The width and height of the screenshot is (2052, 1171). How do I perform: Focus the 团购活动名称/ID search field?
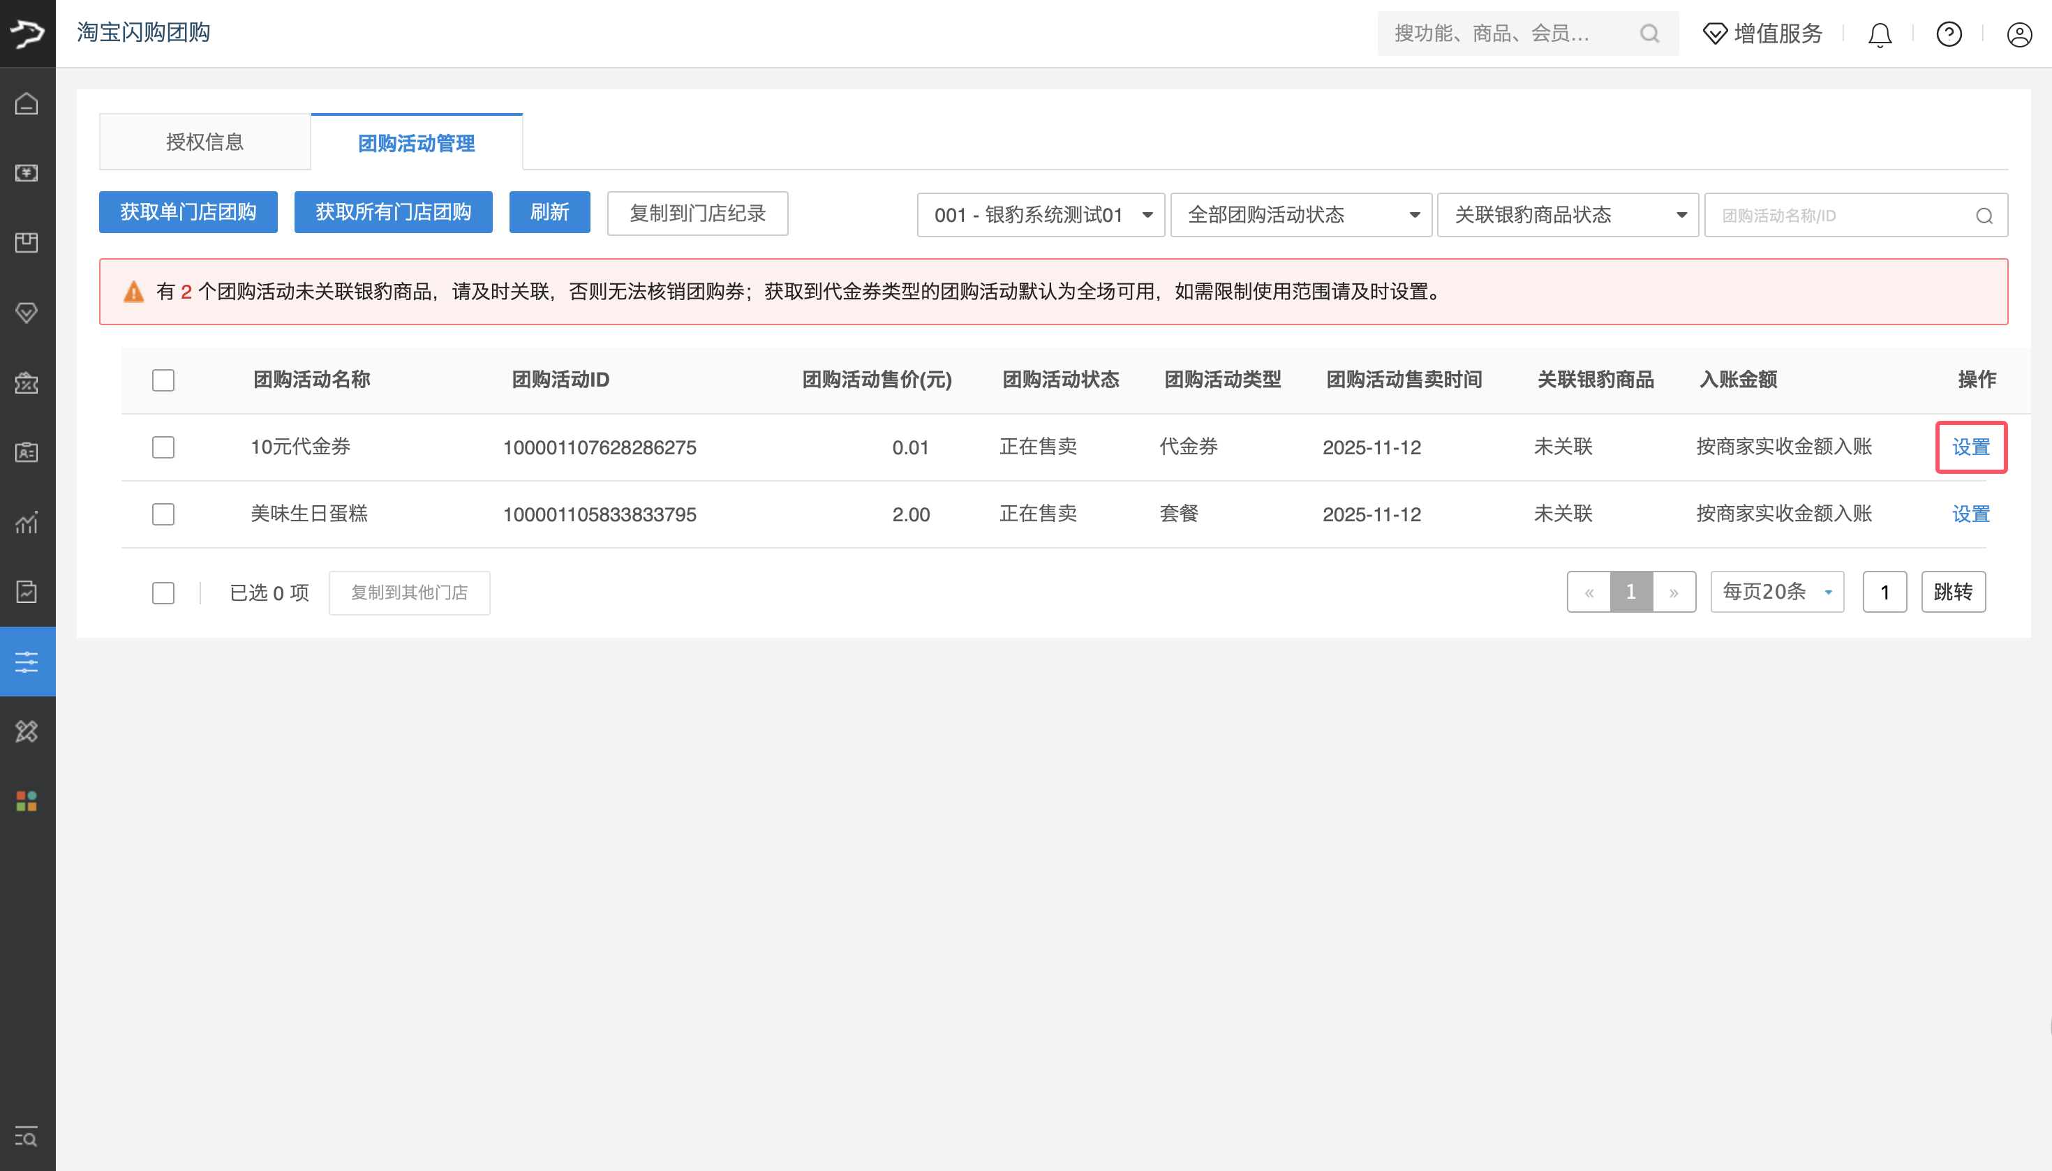[1842, 216]
